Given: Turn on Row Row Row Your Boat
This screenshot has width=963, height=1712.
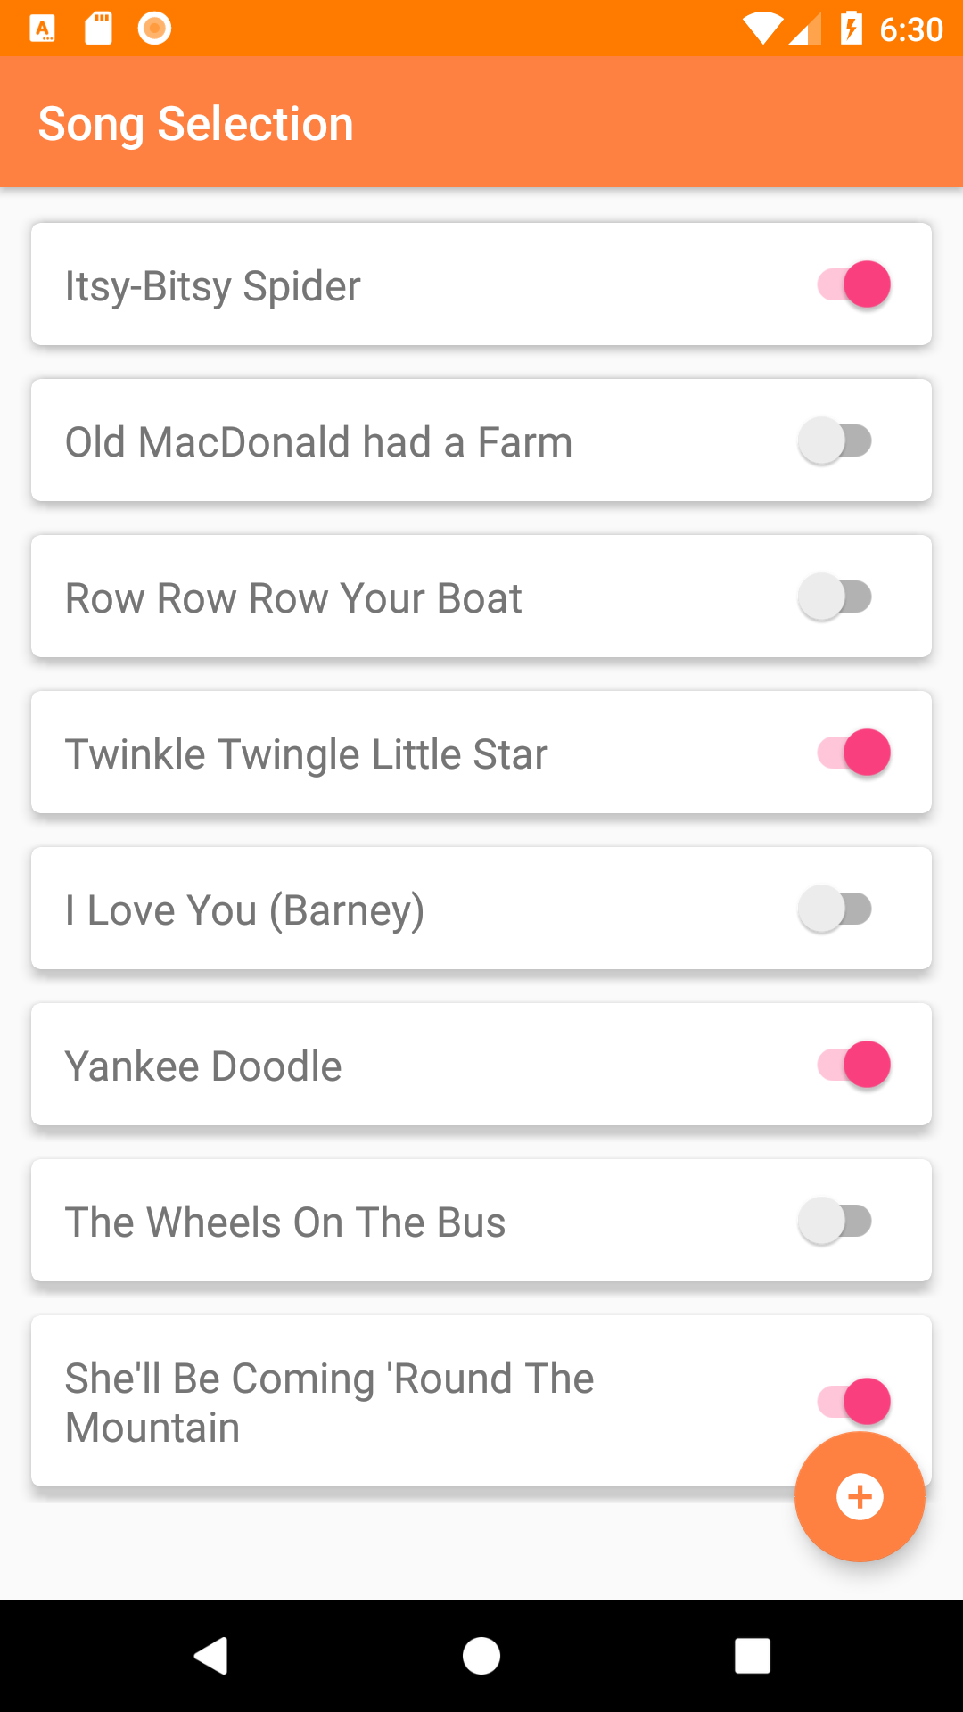Looking at the screenshot, I should pos(835,597).
